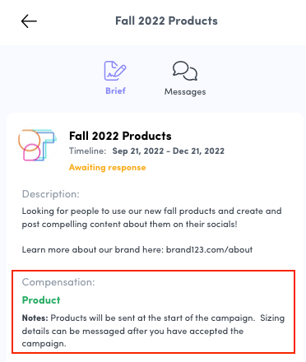
Task: Click the green Product compensation label
Action: point(41,300)
